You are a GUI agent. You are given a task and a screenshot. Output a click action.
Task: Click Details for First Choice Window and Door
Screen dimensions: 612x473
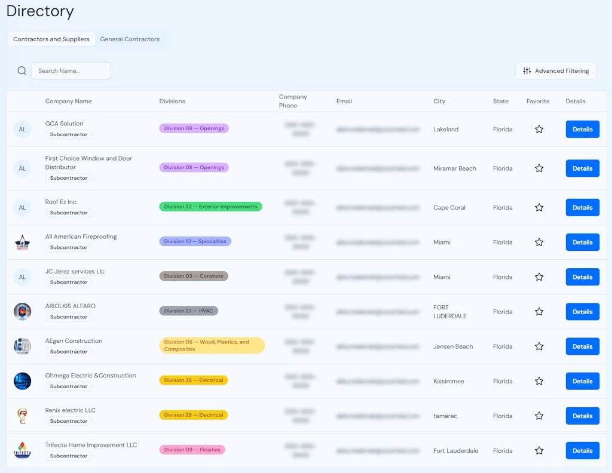tap(582, 168)
